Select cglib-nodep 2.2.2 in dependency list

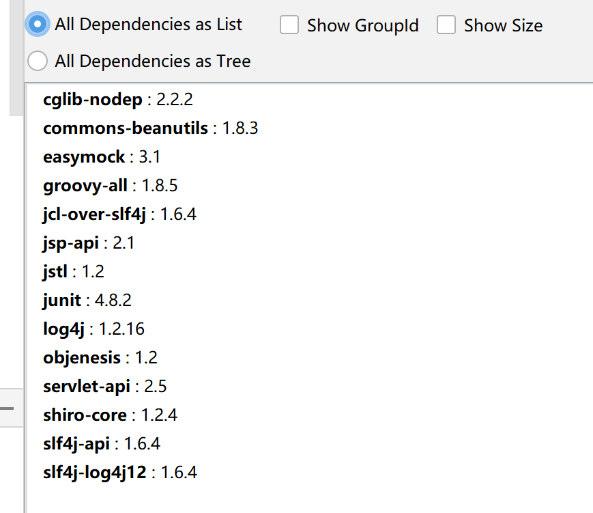point(117,100)
